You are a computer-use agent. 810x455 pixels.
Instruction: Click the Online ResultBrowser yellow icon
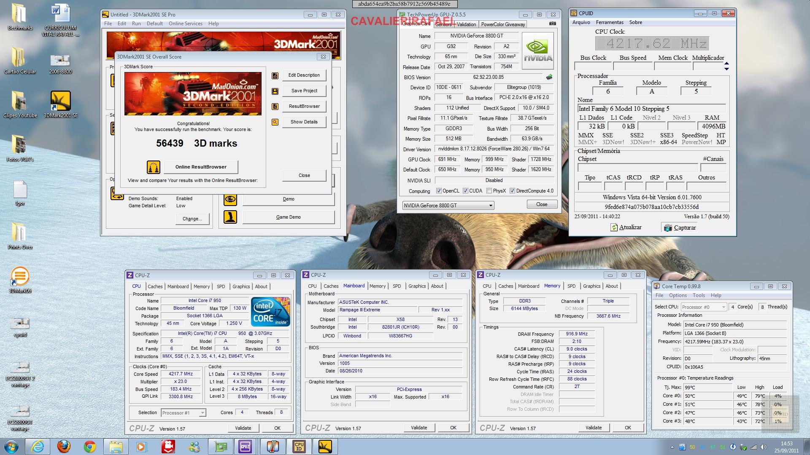154,167
